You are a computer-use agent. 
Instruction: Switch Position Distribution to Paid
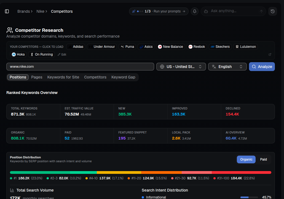(x=263, y=159)
